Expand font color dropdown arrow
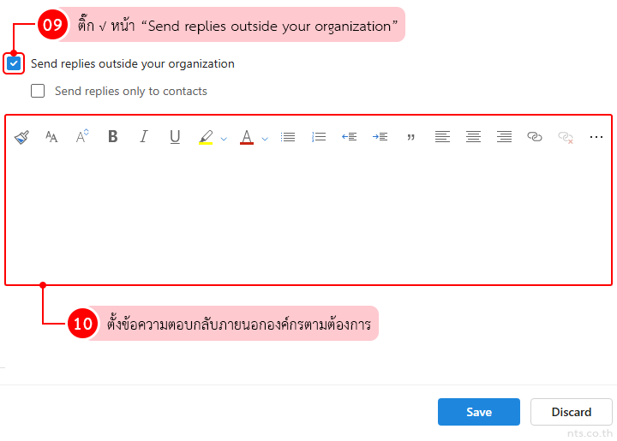The width and height of the screenshot is (617, 441). point(265,139)
